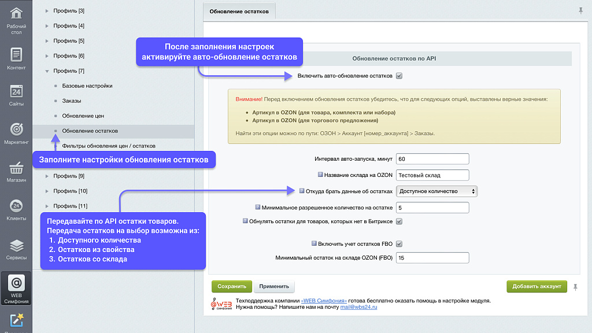Open Сервисы layers icon

coord(16,248)
